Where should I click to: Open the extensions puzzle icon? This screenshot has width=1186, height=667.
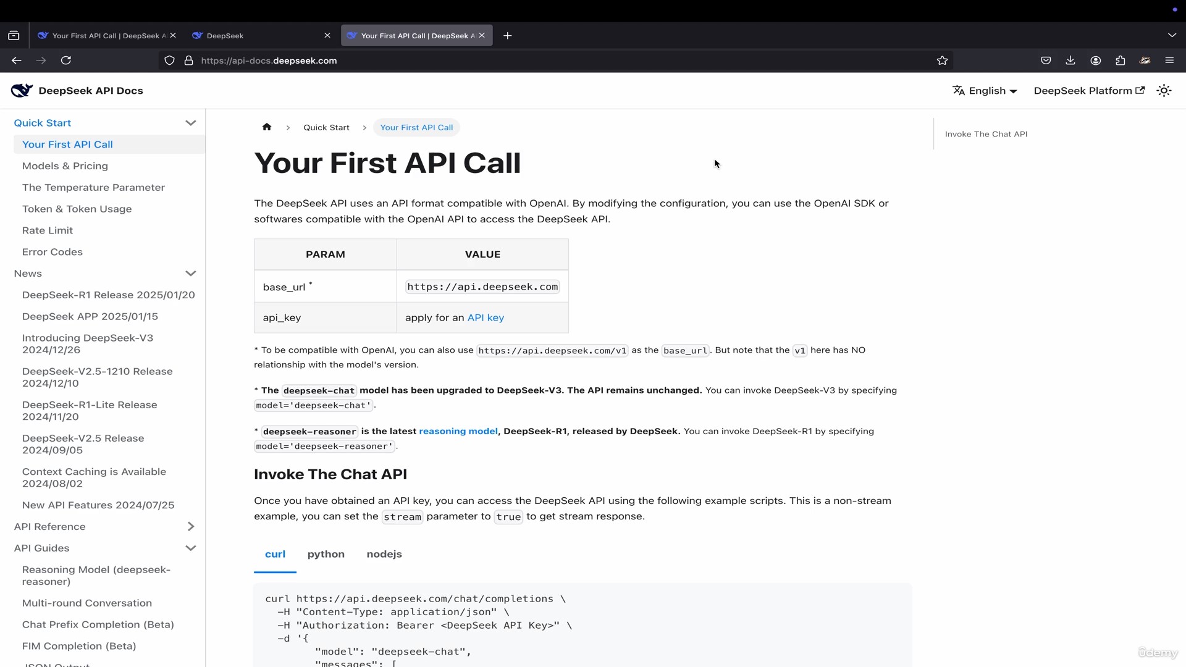pyautogui.click(x=1121, y=61)
